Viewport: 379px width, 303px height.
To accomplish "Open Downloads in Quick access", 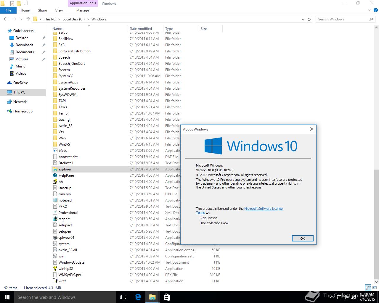I will pyautogui.click(x=24, y=45).
